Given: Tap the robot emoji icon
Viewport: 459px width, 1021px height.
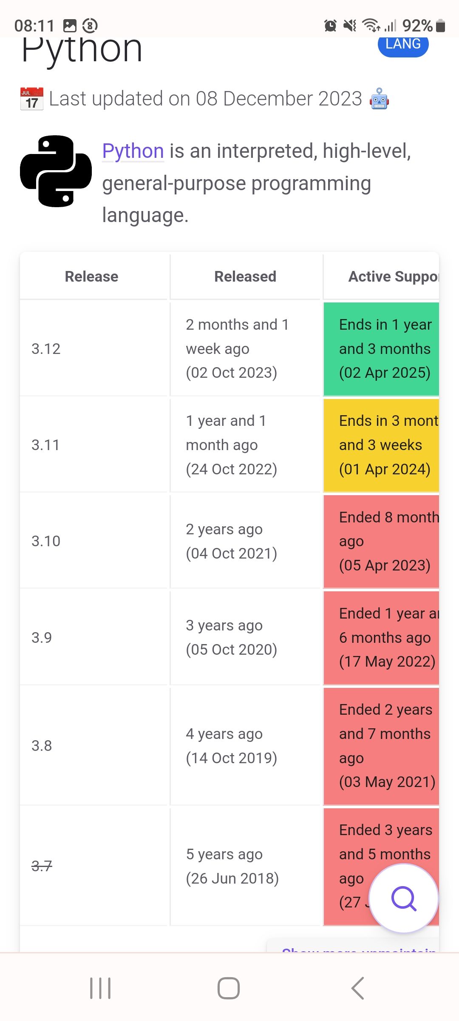Looking at the screenshot, I should 379,99.
